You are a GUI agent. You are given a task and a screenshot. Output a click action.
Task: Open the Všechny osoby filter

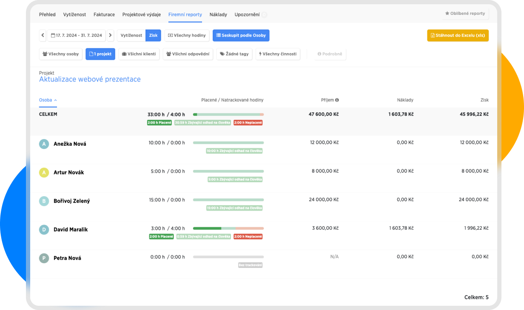coord(61,54)
